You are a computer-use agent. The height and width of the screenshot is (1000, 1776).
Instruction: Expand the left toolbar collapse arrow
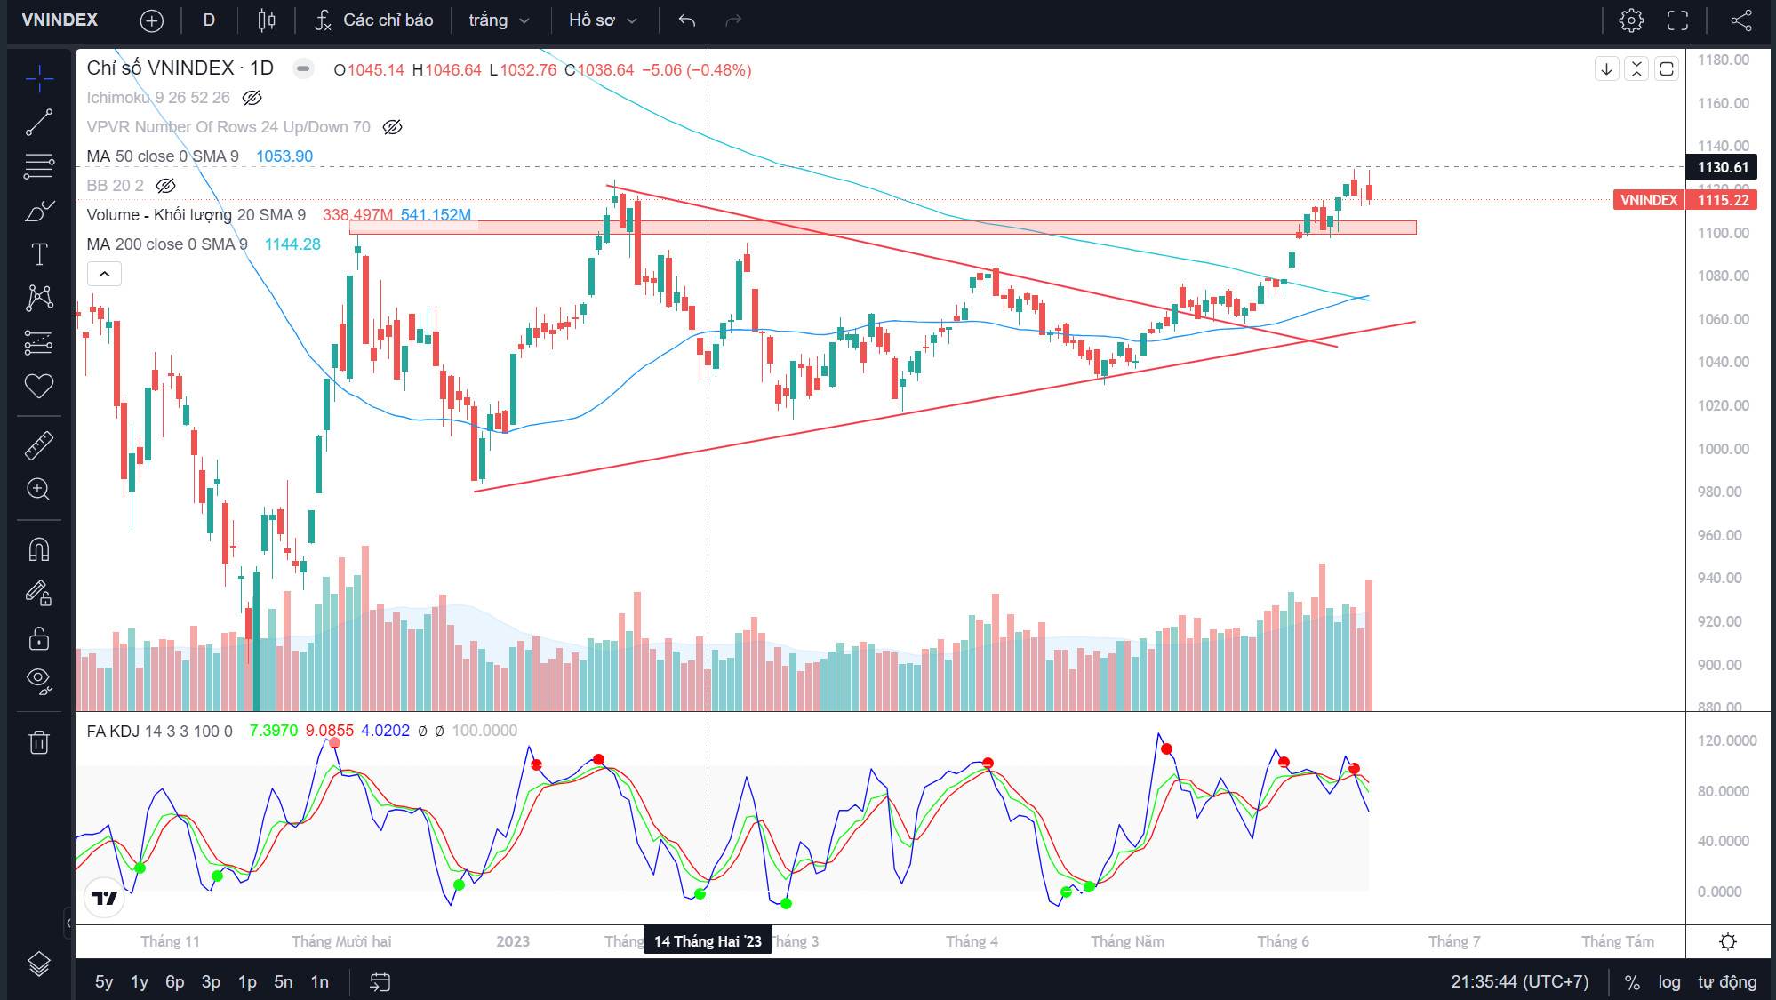point(68,923)
